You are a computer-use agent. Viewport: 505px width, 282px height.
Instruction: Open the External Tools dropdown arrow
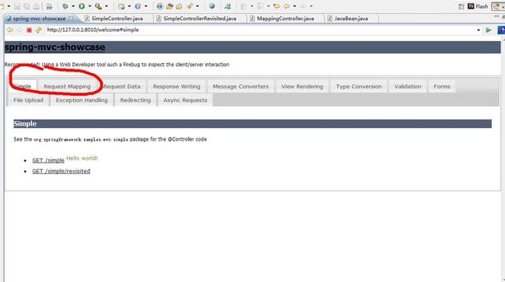[x=106, y=6]
